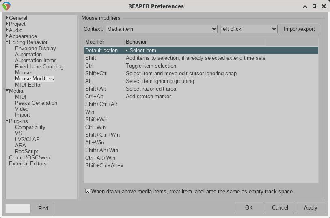Open the Video settings page

(x=22, y=109)
